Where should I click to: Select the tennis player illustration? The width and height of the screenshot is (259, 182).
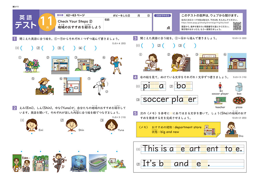[115, 65]
